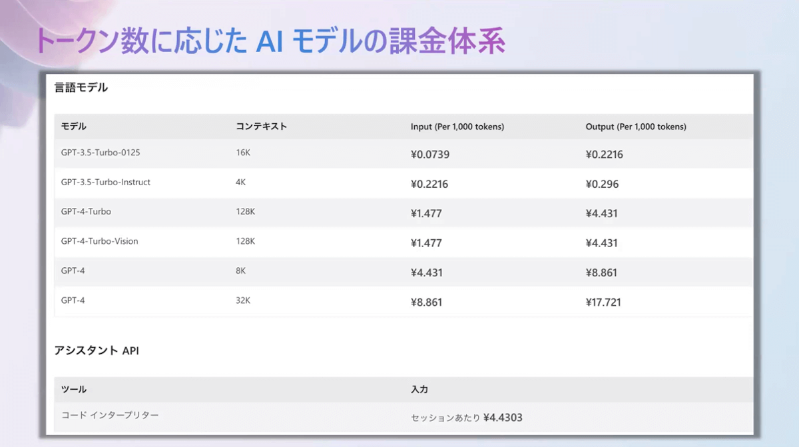Select the Input (Per 1,000 tokens) header

[x=457, y=127]
